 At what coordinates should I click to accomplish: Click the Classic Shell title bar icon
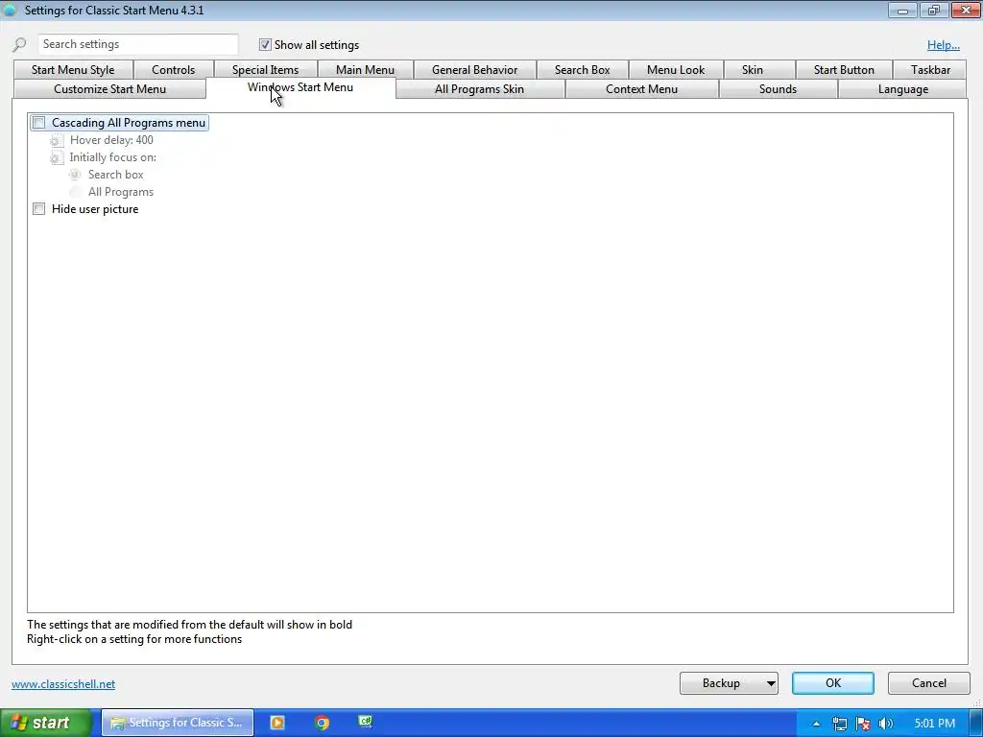click(x=10, y=10)
